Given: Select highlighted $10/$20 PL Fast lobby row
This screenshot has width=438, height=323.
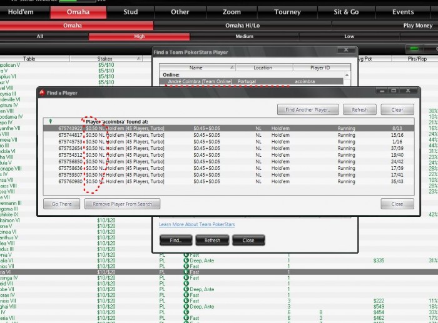Looking at the screenshot, I should [x=219, y=272].
